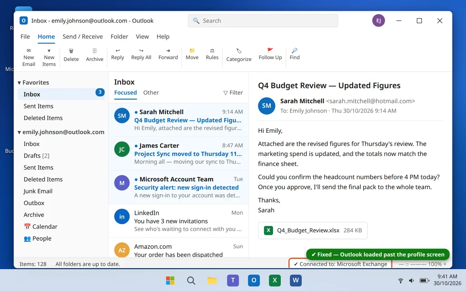Open the Outbox folder
Viewport: 466px width, 291px height.
point(61,203)
